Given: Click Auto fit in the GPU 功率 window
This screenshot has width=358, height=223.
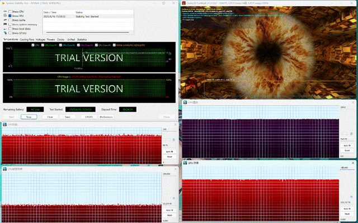Looking at the screenshot, I should (x=347, y=209).
